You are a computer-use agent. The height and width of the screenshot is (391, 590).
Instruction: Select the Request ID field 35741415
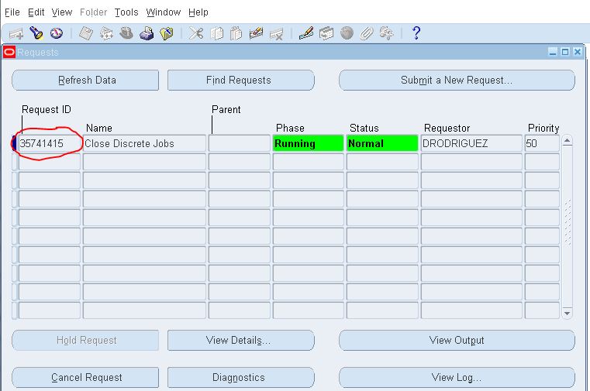click(48, 144)
